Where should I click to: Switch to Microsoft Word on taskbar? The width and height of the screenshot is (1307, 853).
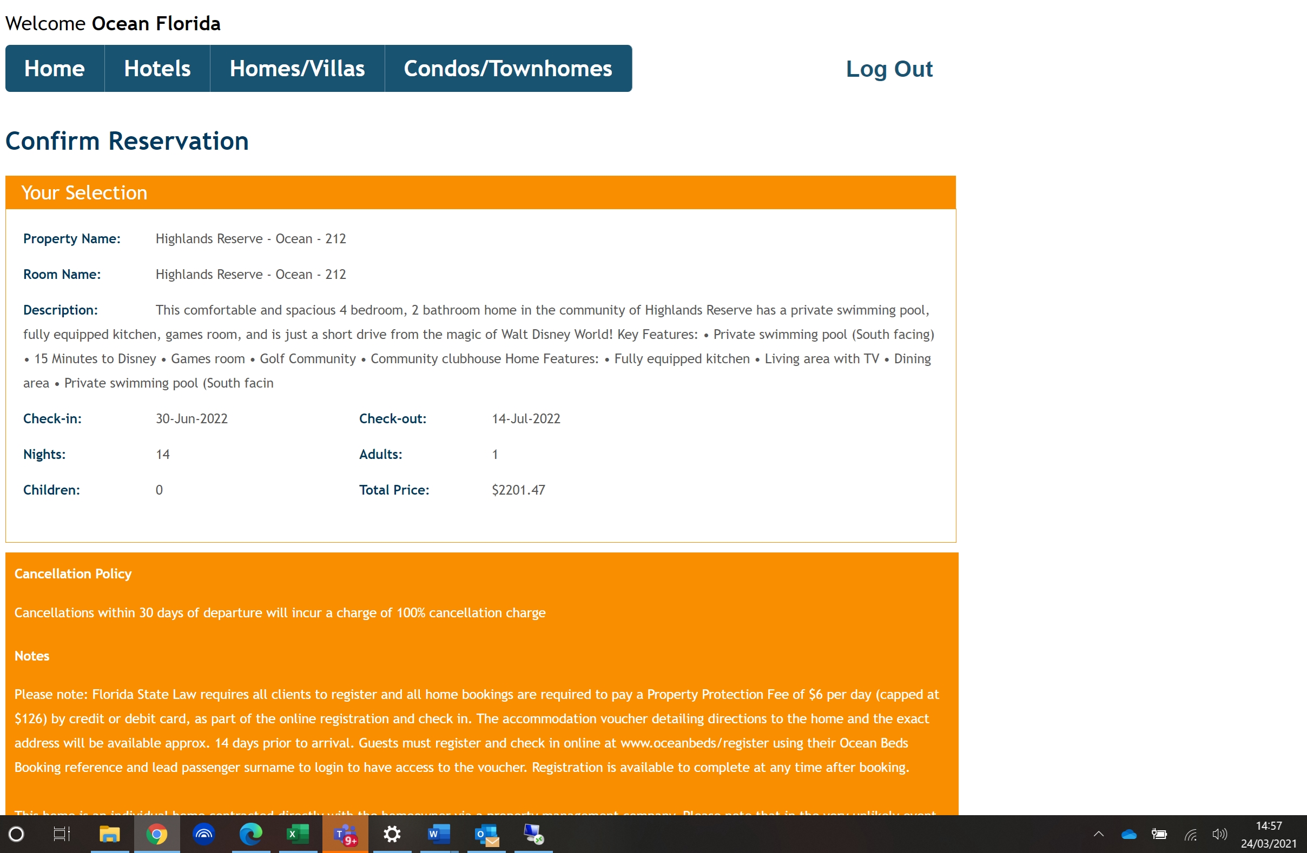click(x=439, y=834)
